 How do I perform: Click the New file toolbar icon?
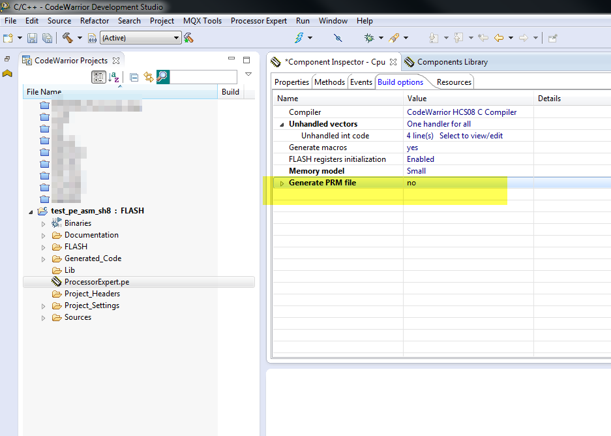(8, 39)
